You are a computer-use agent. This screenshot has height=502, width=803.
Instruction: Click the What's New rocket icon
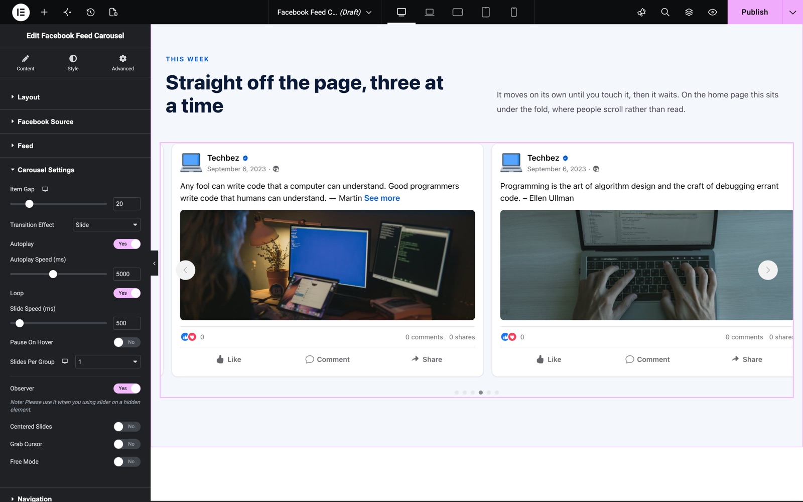641,12
